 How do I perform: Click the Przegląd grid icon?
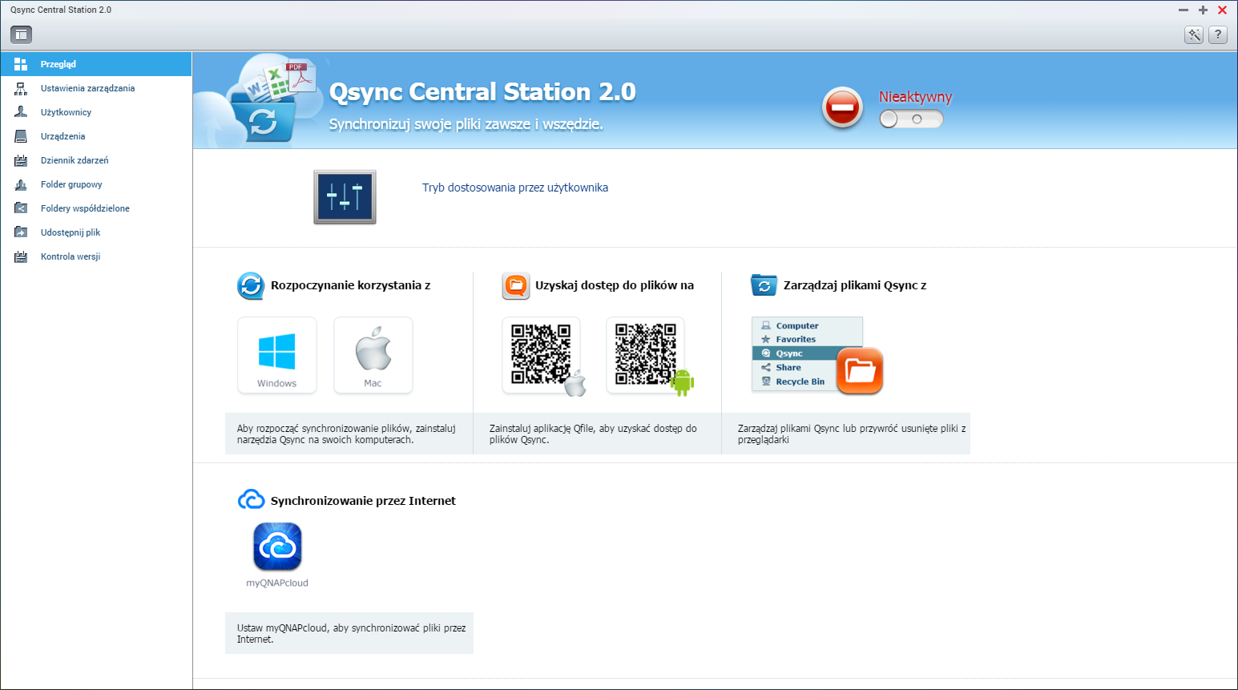tap(21, 64)
